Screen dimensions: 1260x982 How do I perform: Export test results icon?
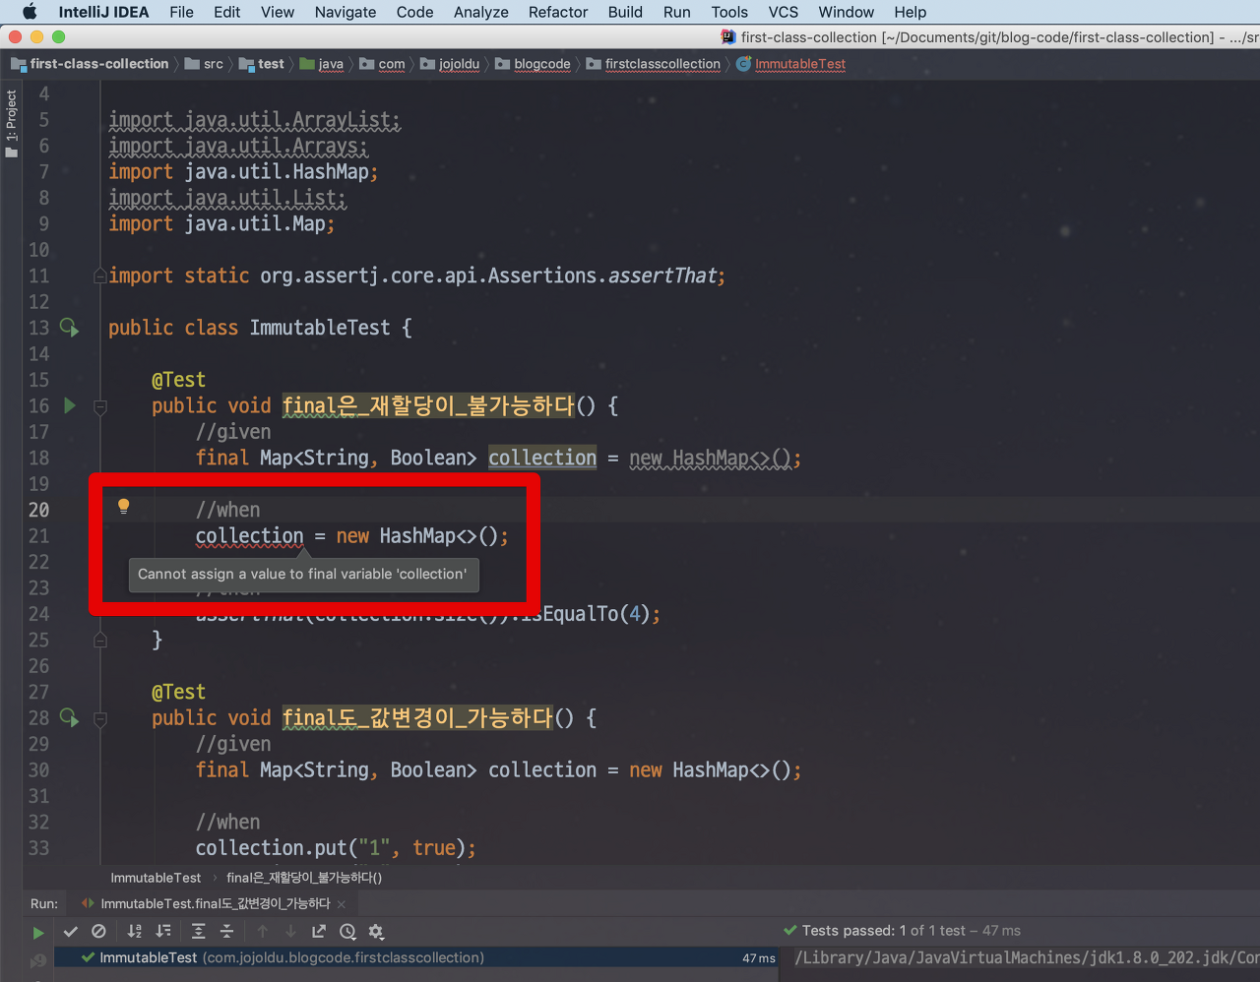point(319,932)
